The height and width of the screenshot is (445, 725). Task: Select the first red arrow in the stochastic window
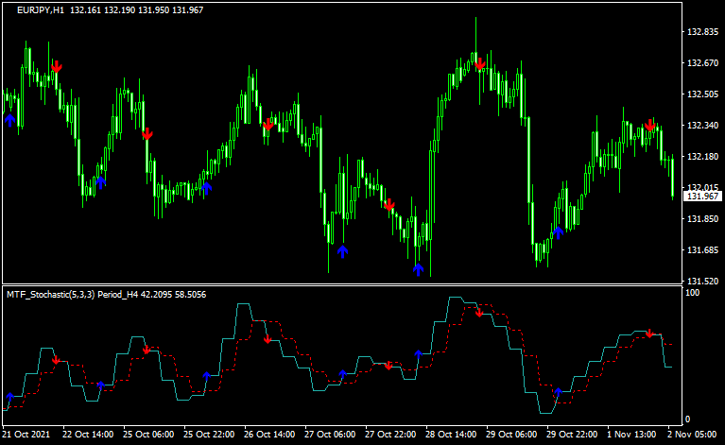(56, 360)
